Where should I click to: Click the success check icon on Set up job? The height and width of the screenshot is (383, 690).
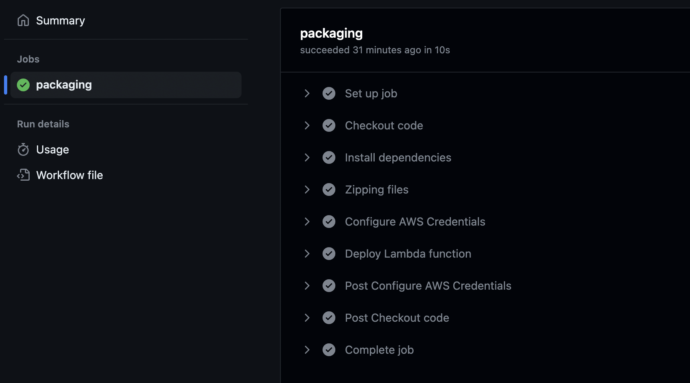pos(329,93)
